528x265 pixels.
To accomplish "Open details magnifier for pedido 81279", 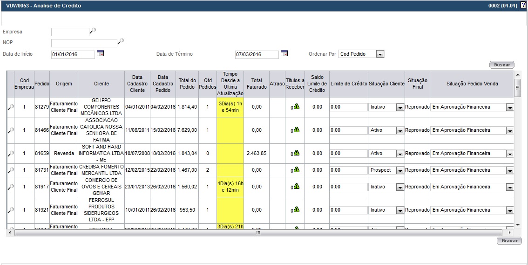I will coord(10,108).
